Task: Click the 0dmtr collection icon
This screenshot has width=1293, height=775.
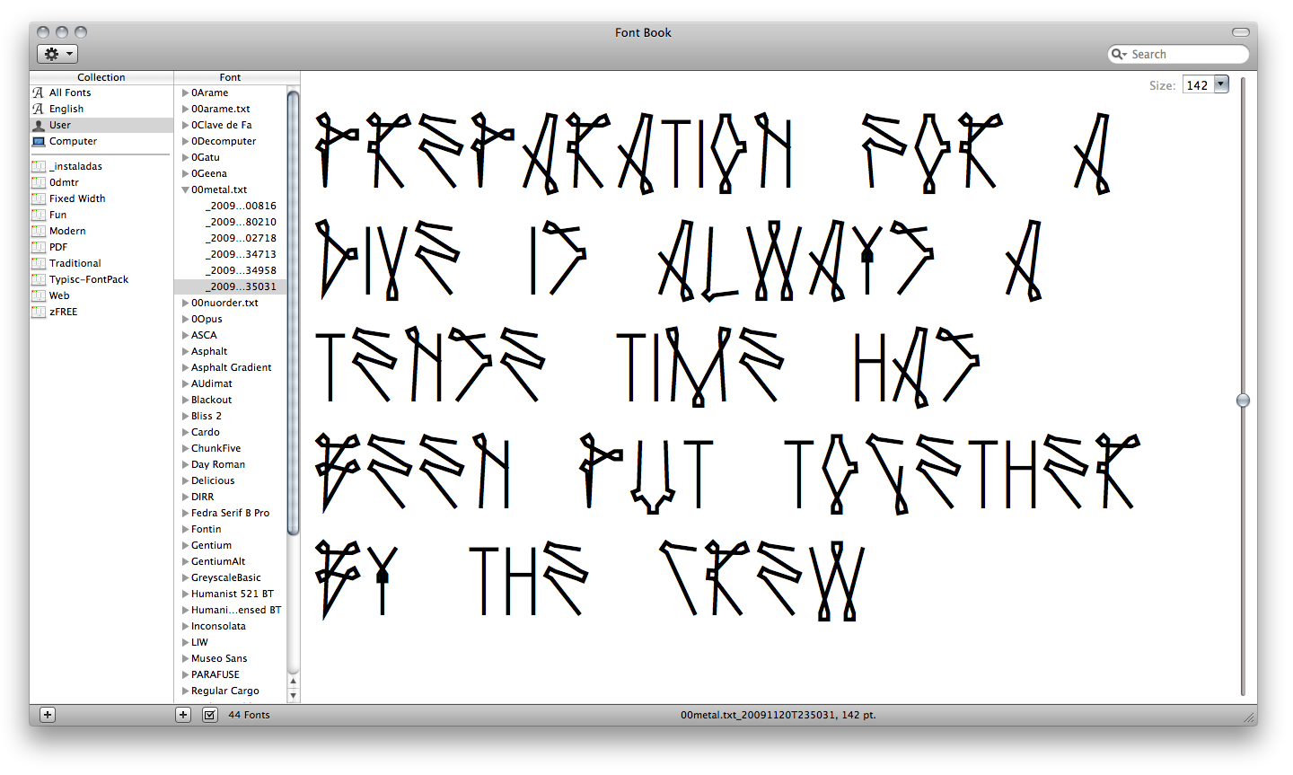Action: [x=38, y=182]
